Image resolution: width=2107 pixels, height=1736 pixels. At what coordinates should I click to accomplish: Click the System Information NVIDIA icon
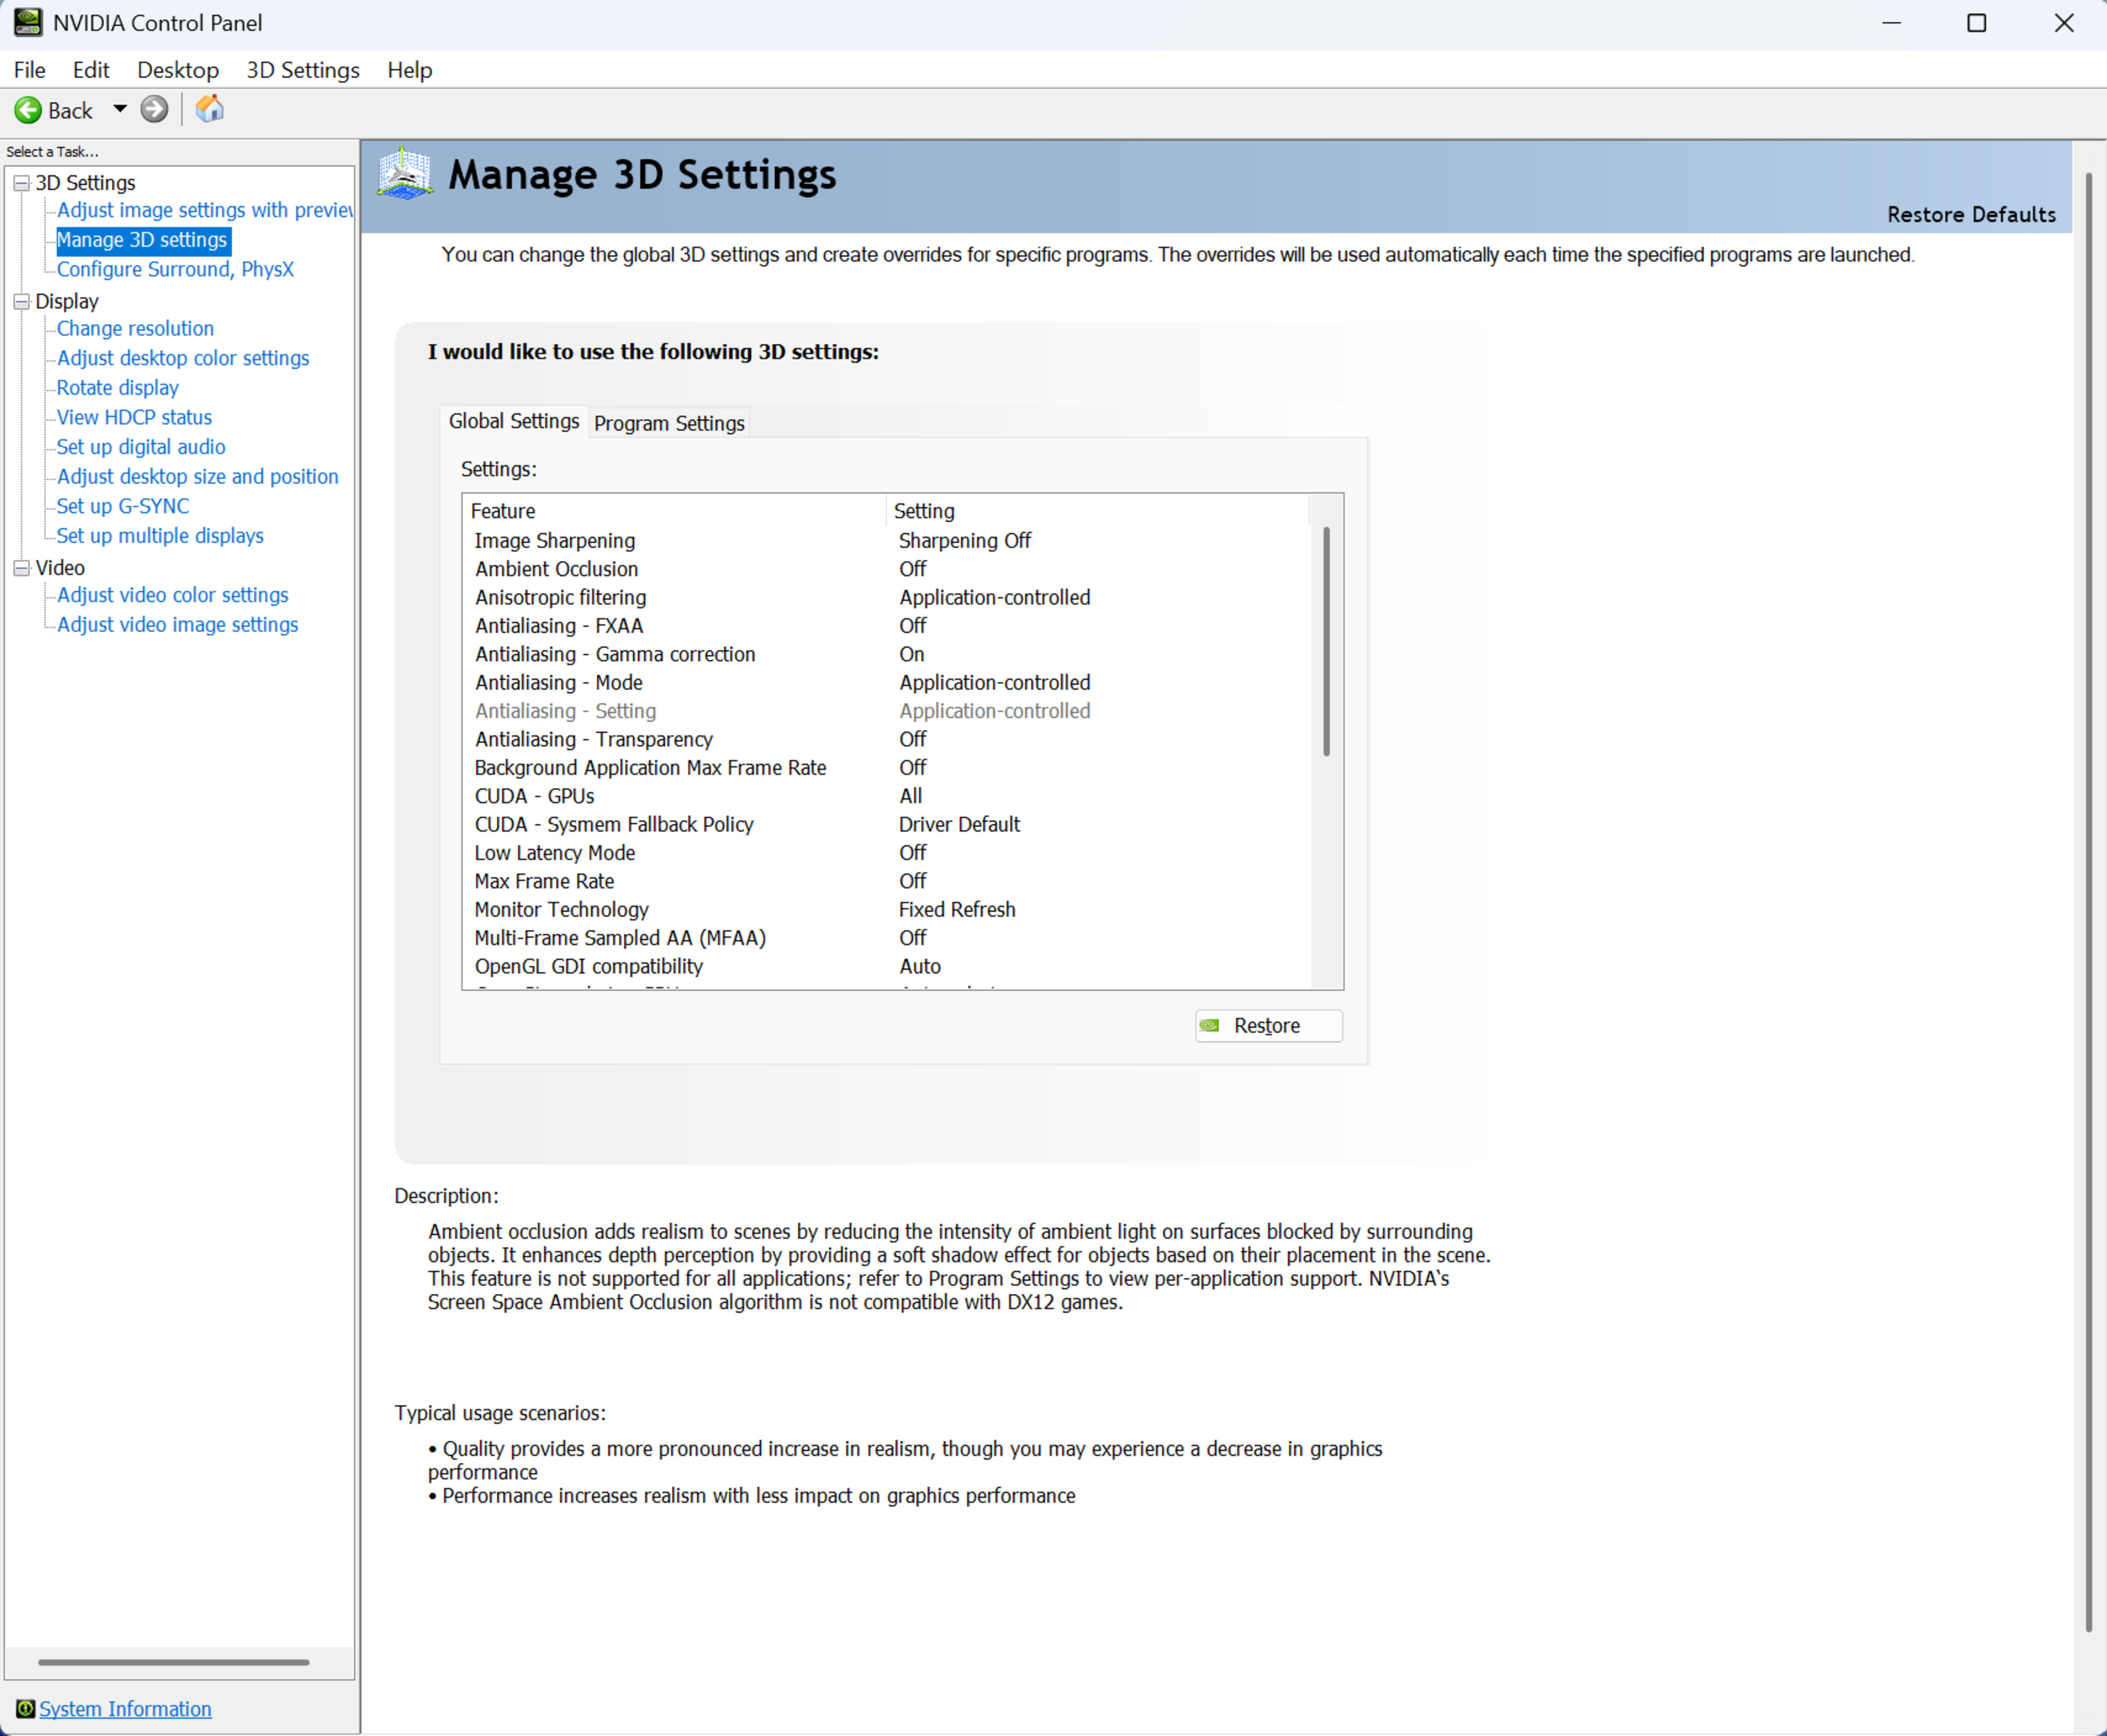coord(25,1708)
